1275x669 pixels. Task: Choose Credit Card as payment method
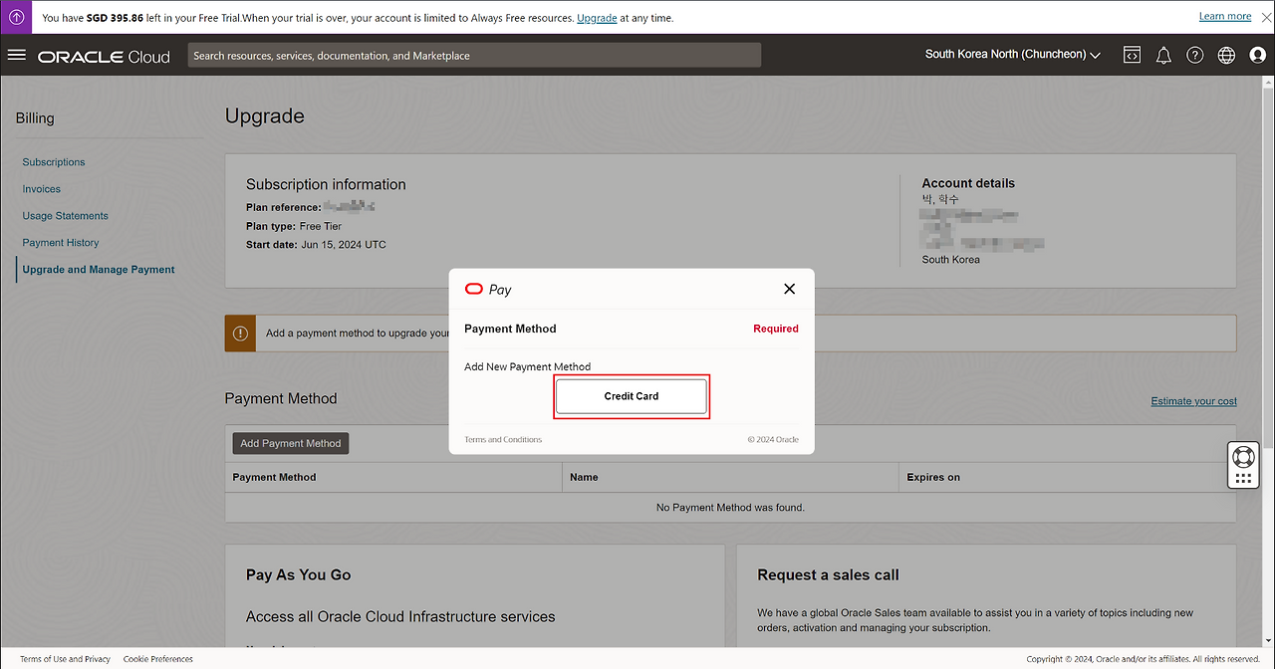point(632,396)
